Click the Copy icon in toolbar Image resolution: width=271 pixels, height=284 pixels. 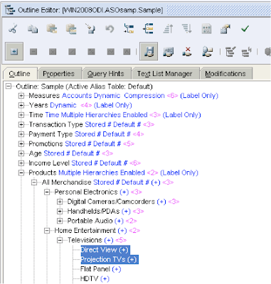click(33, 29)
